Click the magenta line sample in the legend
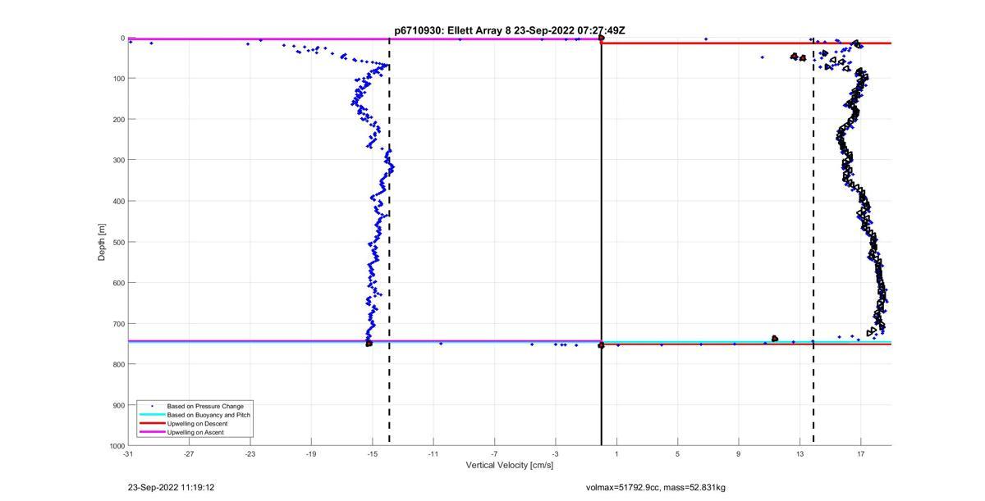The height and width of the screenshot is (501, 985). coord(151,432)
